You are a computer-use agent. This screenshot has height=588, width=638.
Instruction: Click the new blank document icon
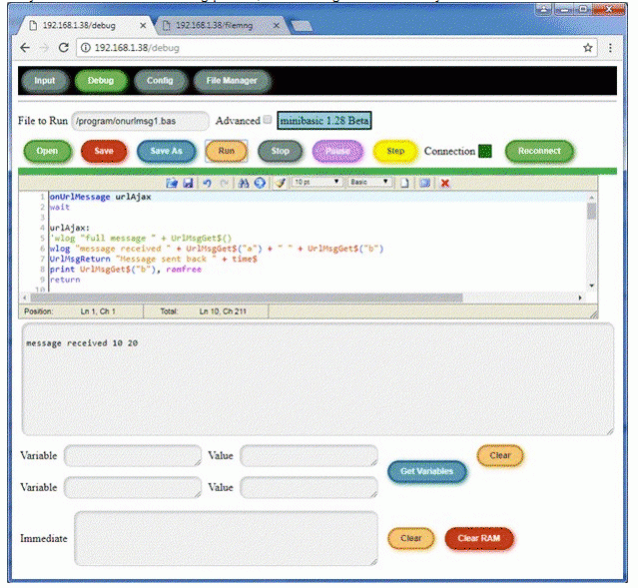pos(405,183)
